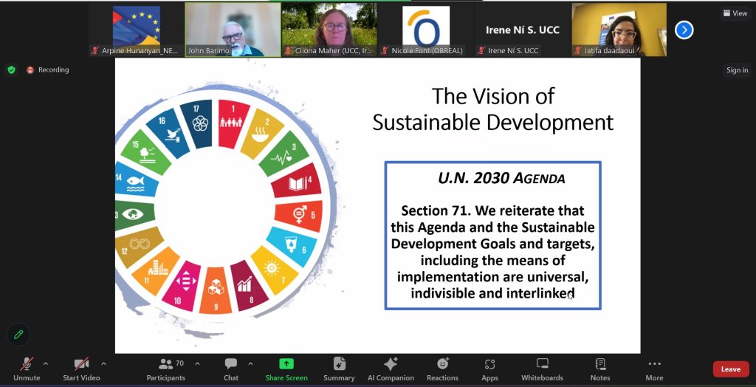Screen dimensions: 756x387
Task: Leave the meeting using the red button
Action: click(x=730, y=369)
